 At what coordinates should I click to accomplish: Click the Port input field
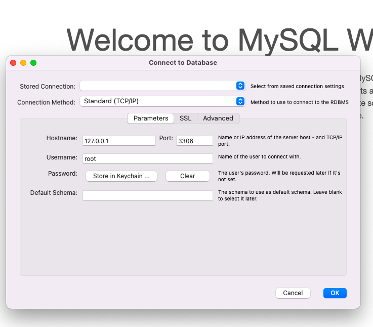click(x=194, y=141)
